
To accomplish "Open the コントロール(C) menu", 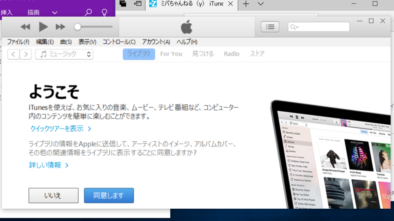I will point(119,42).
